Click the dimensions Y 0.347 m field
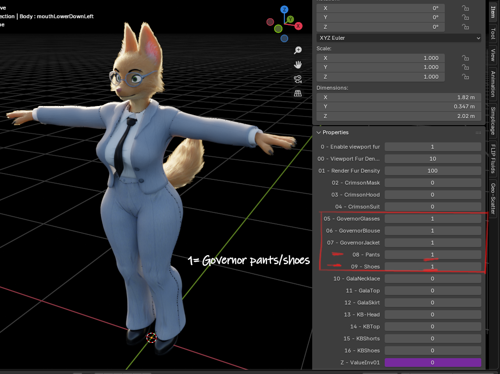 pos(399,106)
